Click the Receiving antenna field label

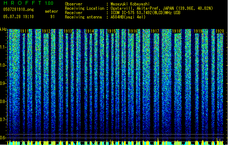tap(83, 17)
